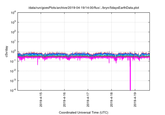Click the Coordinated Universal Time (UTC) label
This screenshot has height=115, width=165.
(x=84, y=113)
